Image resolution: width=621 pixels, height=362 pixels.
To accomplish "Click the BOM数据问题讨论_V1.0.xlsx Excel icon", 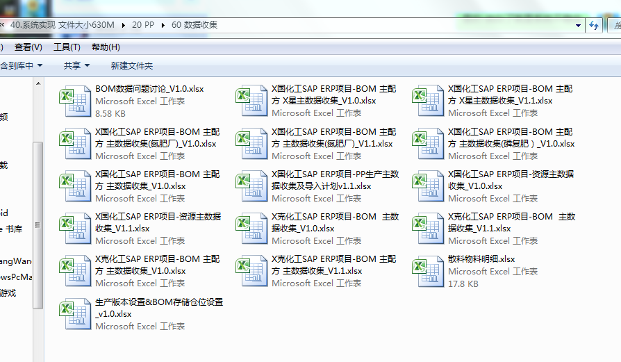I will pyautogui.click(x=76, y=101).
